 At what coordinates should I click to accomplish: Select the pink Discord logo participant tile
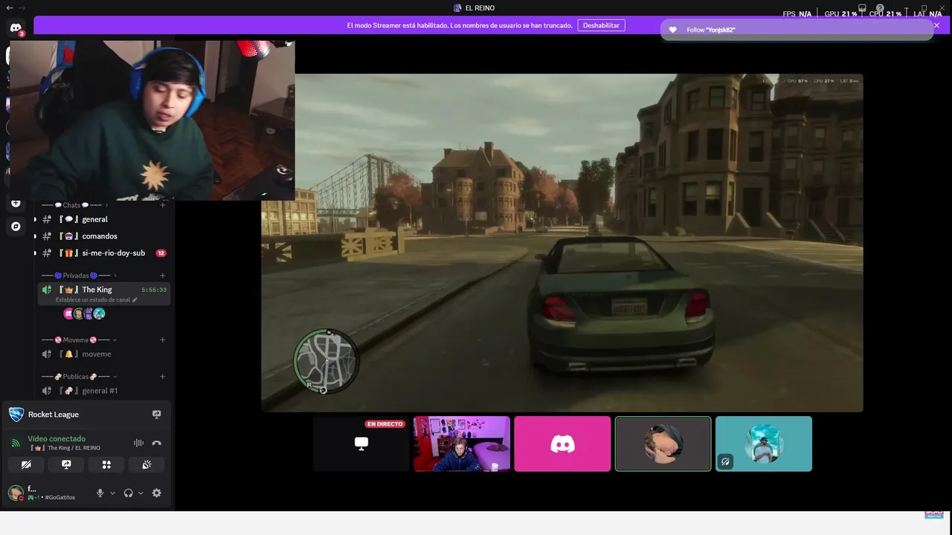click(x=562, y=444)
